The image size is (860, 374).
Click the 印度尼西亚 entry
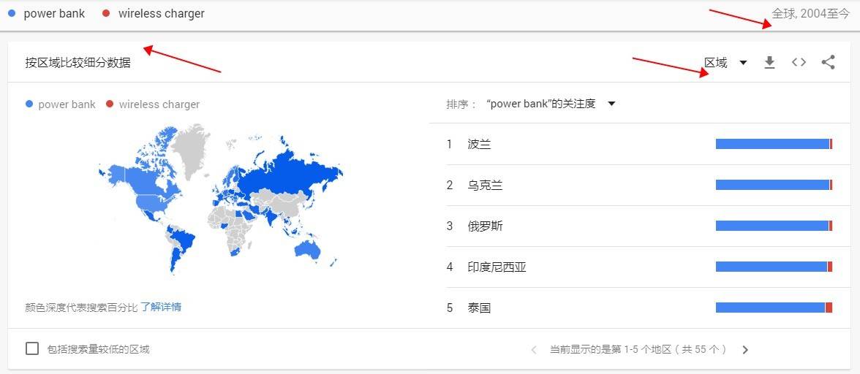(x=497, y=267)
